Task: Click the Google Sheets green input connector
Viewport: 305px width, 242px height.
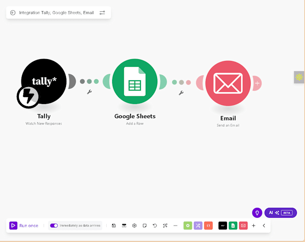Action: point(107,81)
